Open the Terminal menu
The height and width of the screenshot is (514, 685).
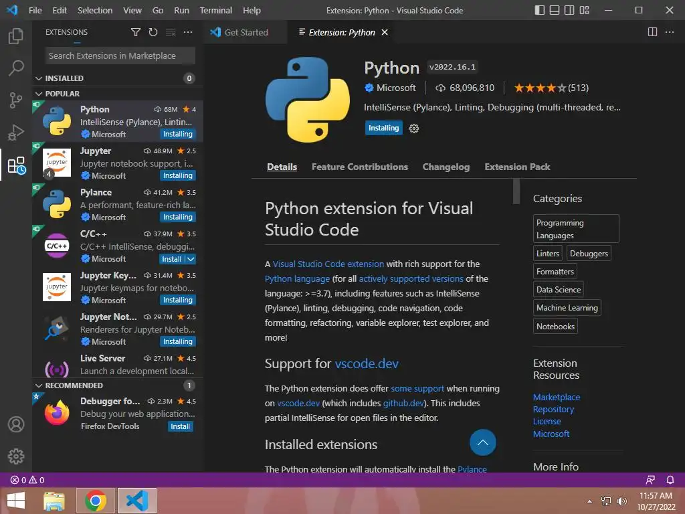click(x=216, y=10)
